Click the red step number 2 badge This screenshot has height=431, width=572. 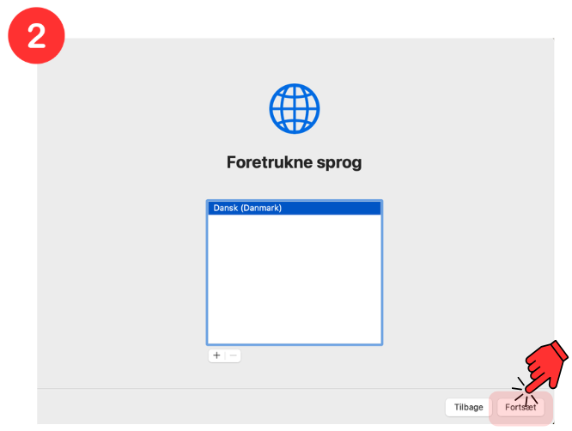[36, 38]
